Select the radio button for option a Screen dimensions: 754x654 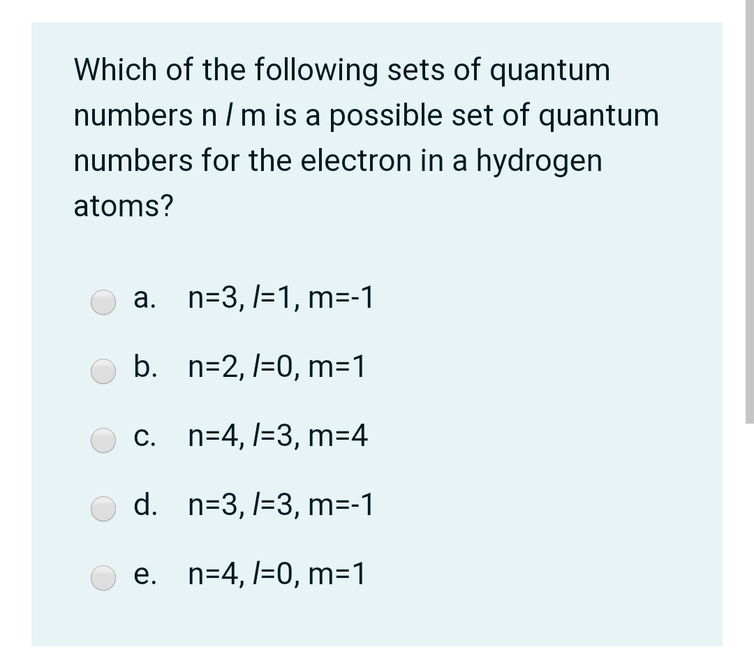tap(103, 302)
